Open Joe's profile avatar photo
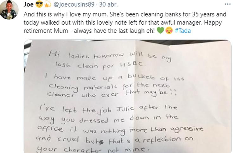Screen dimensions: 236x153 click(x=9, y=10)
